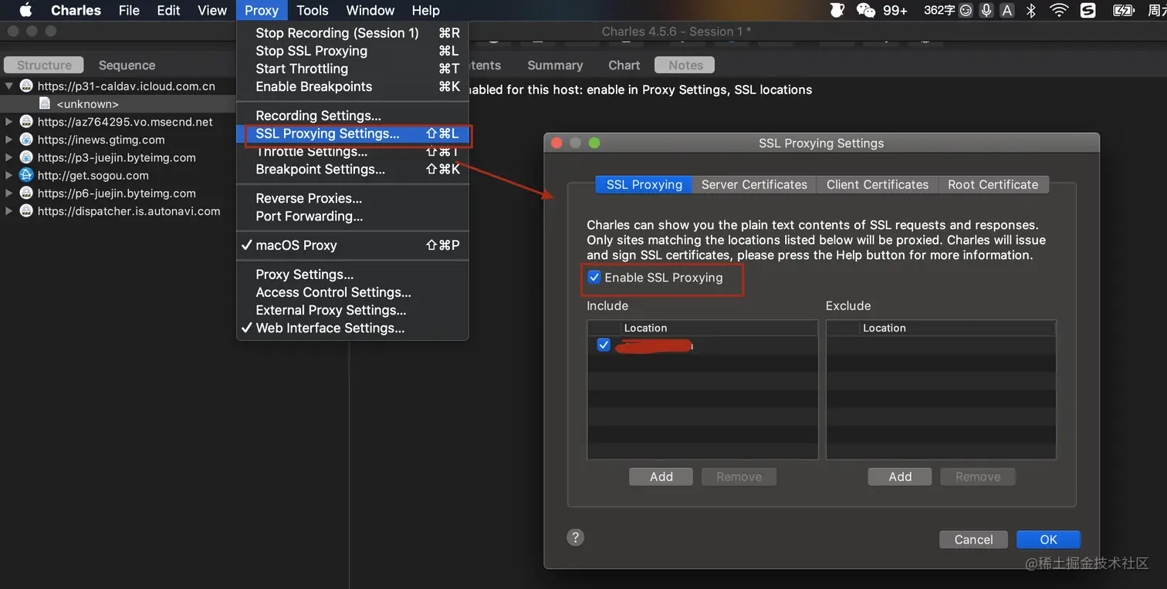Image resolution: width=1167 pixels, height=589 pixels.
Task: Switch to Root Certificate tab
Action: (993, 184)
